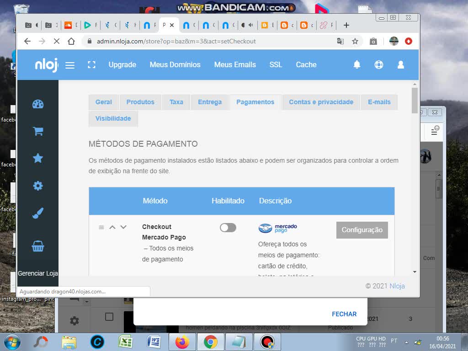Open Excel from the taskbar

tap(125, 342)
